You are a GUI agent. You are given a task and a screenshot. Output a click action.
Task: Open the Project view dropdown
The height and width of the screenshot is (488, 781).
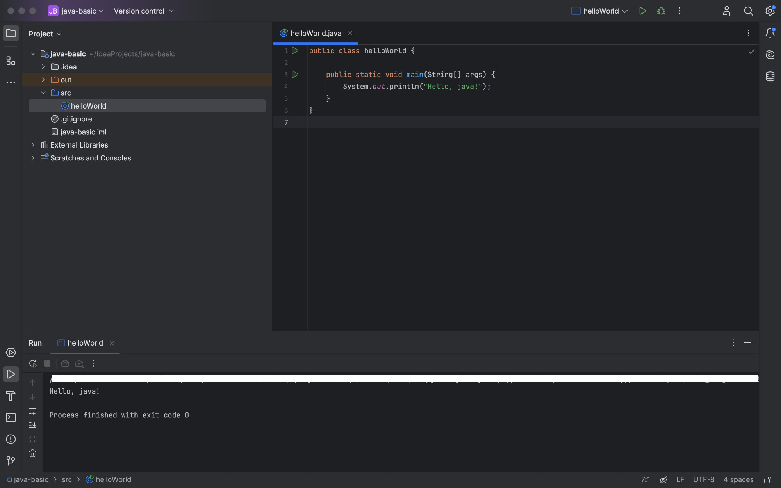click(45, 34)
